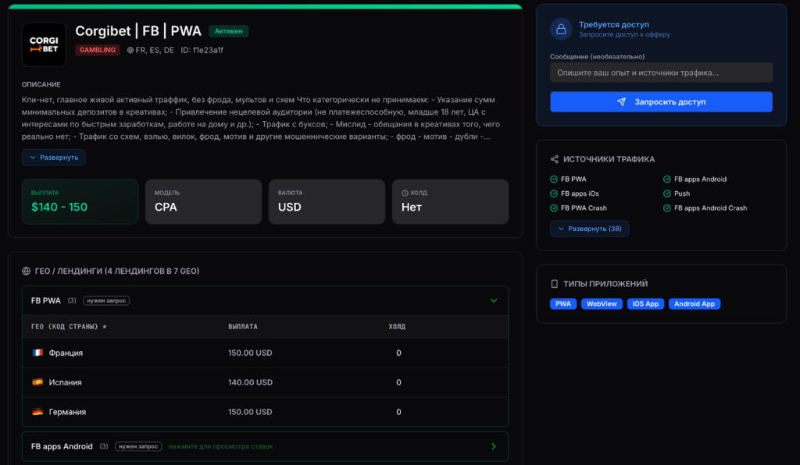The height and width of the screenshot is (465, 800).
Task: Click the globe icon by ГЕО / ЛЕНДИНГИ
Action: 26,271
